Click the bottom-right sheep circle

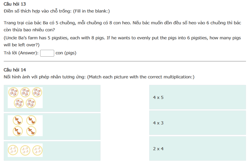(31, 103)
